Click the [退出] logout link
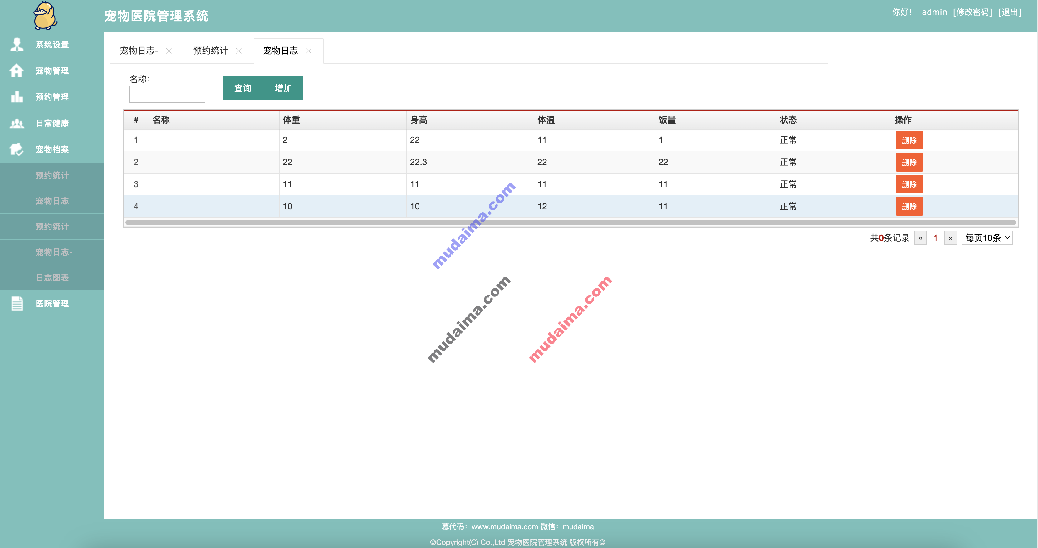Viewport: 1038px width, 548px height. tap(1009, 12)
